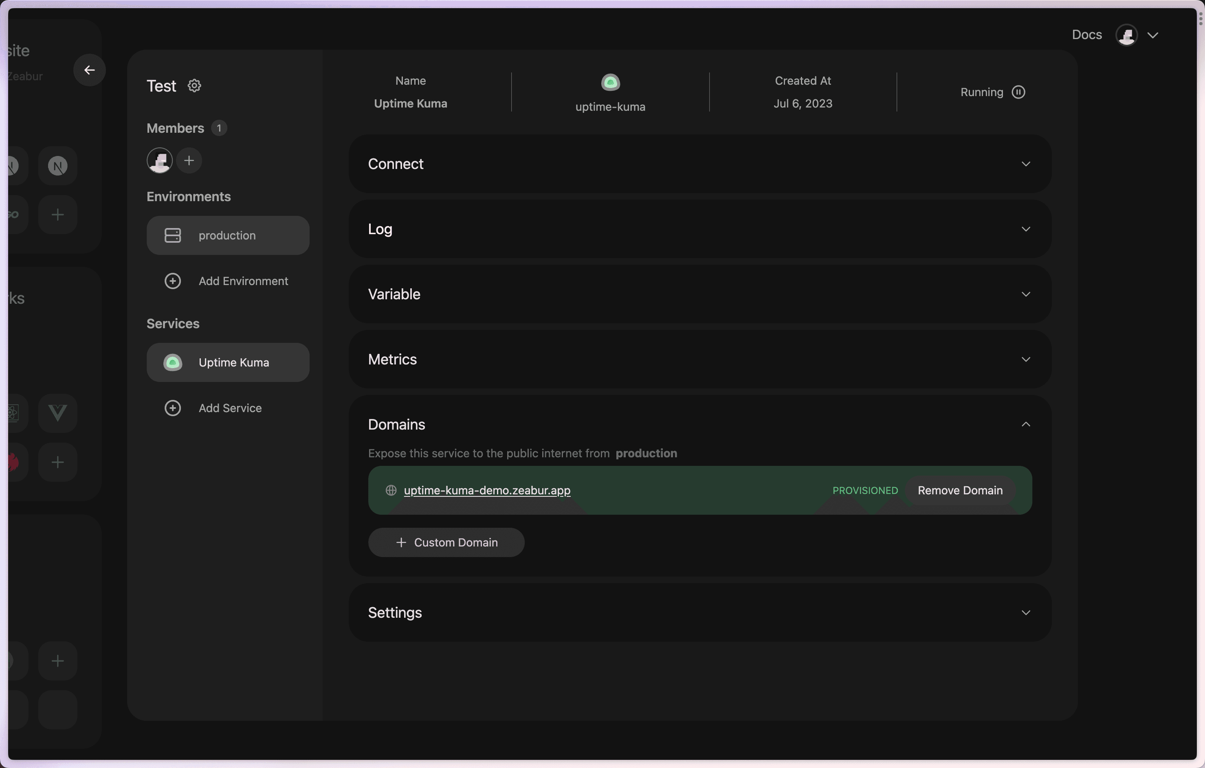Click the Test project title

pos(161,86)
